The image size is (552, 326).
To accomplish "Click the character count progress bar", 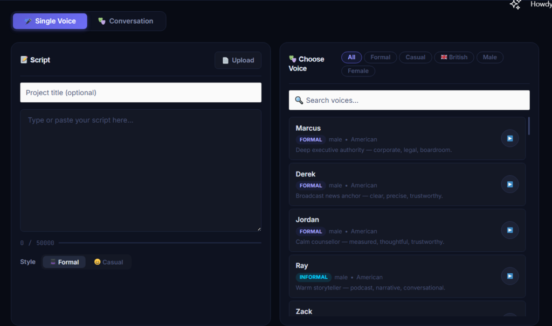I will (x=160, y=243).
